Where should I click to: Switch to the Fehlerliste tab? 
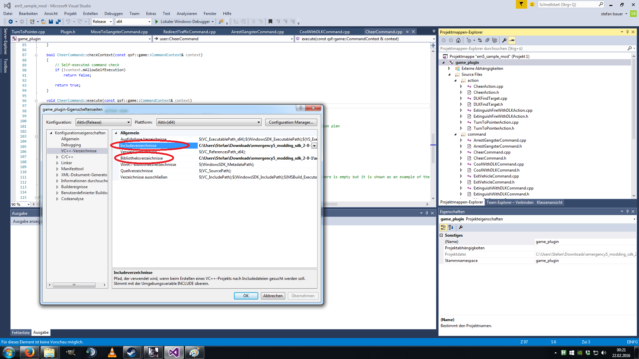point(21,332)
